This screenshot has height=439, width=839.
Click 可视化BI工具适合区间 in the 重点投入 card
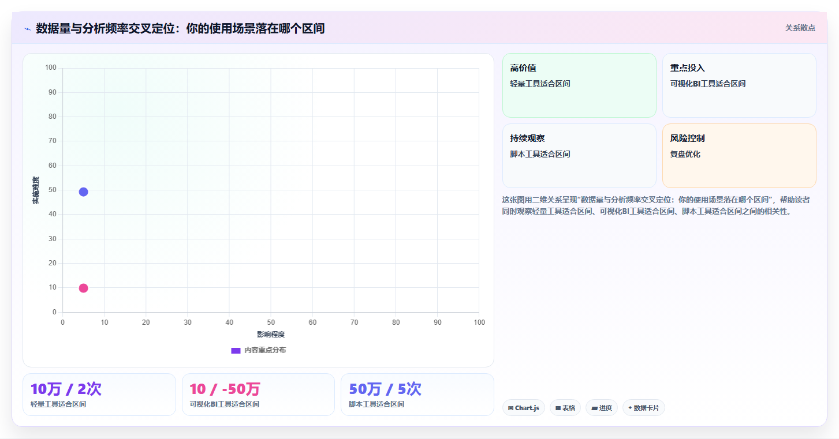click(x=708, y=84)
